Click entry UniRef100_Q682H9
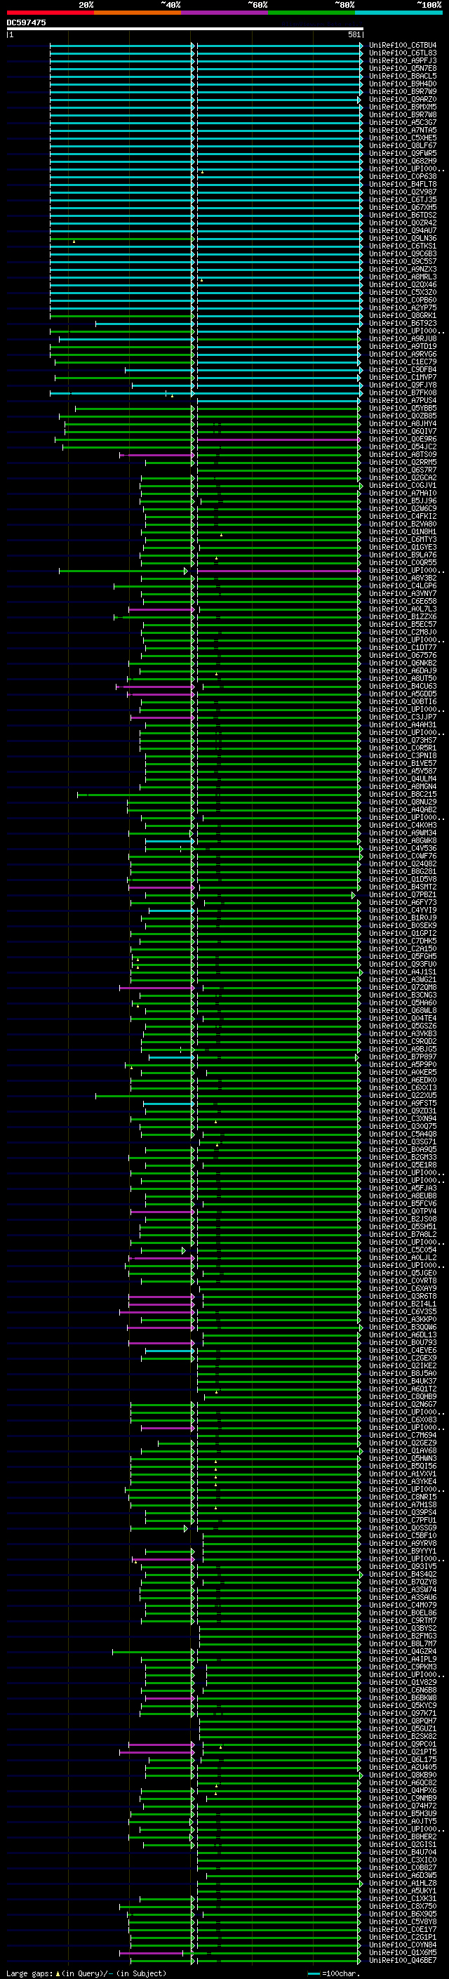Image resolution: width=449 pixels, height=1979 pixels. (x=402, y=161)
